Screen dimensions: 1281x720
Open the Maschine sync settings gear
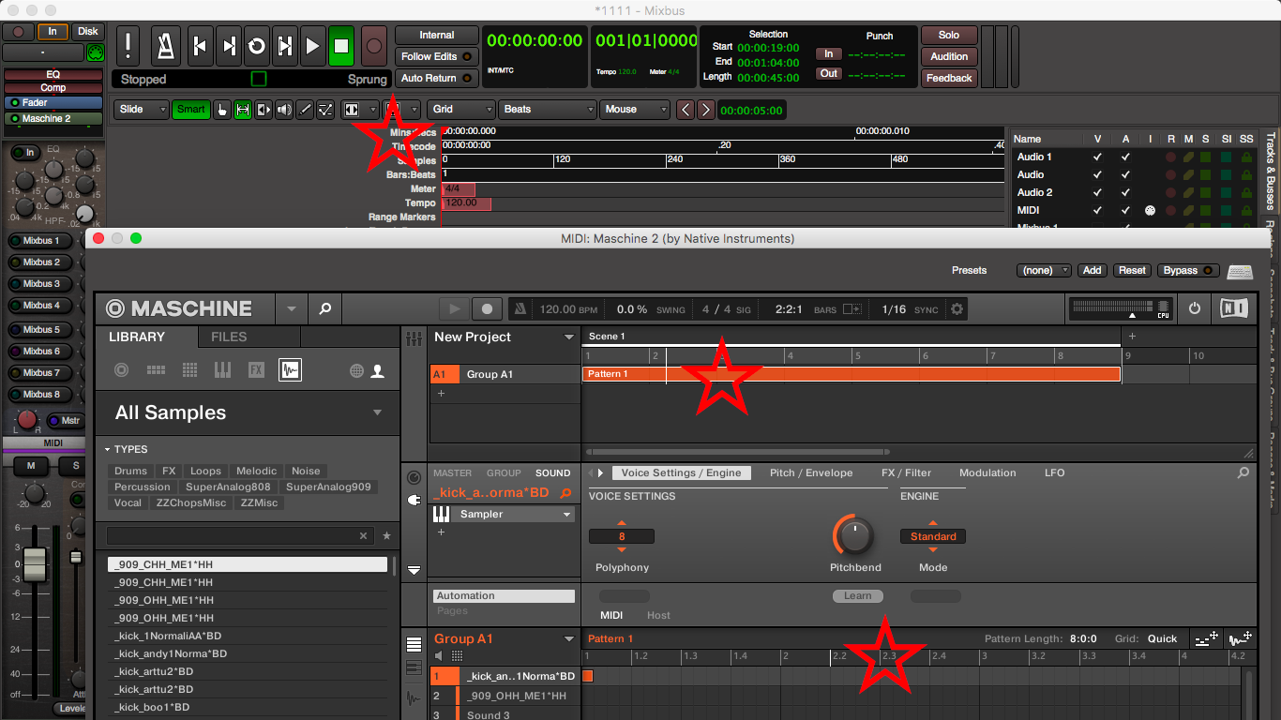pyautogui.click(x=957, y=308)
